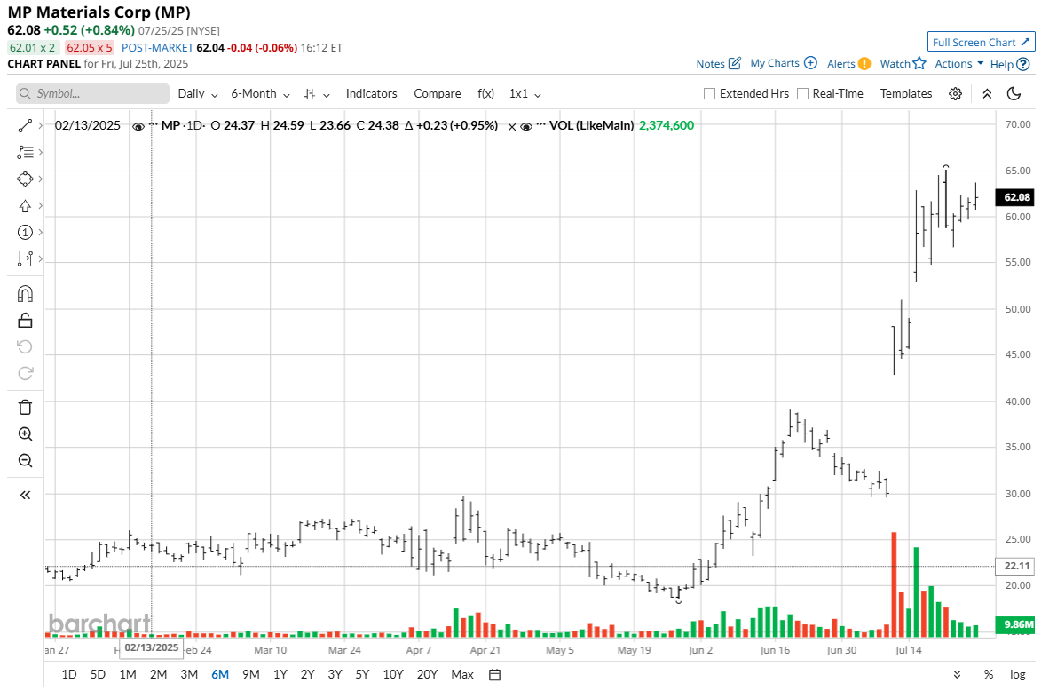Expand the shapes tool options

click(x=41, y=179)
